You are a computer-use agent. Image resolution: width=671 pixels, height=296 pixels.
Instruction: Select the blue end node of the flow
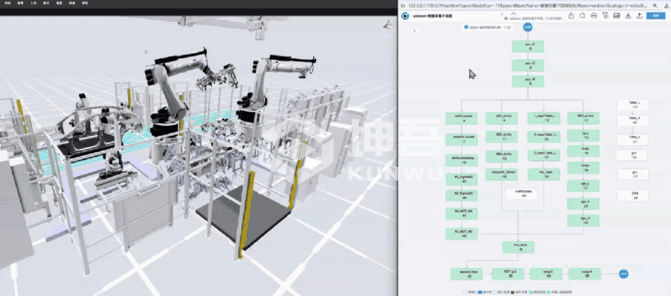[x=623, y=274]
